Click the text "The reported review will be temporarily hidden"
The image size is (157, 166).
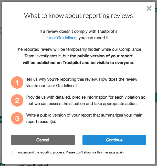[58, 49]
